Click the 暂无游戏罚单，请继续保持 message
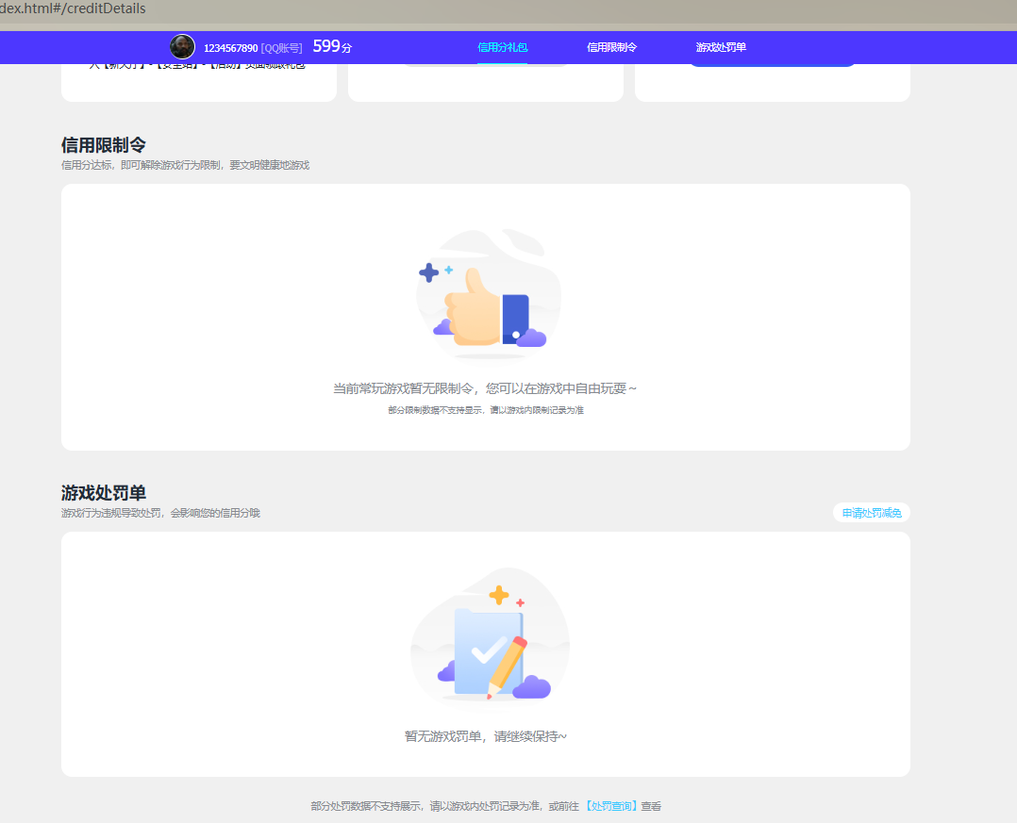This screenshot has height=823, width=1017. [486, 736]
